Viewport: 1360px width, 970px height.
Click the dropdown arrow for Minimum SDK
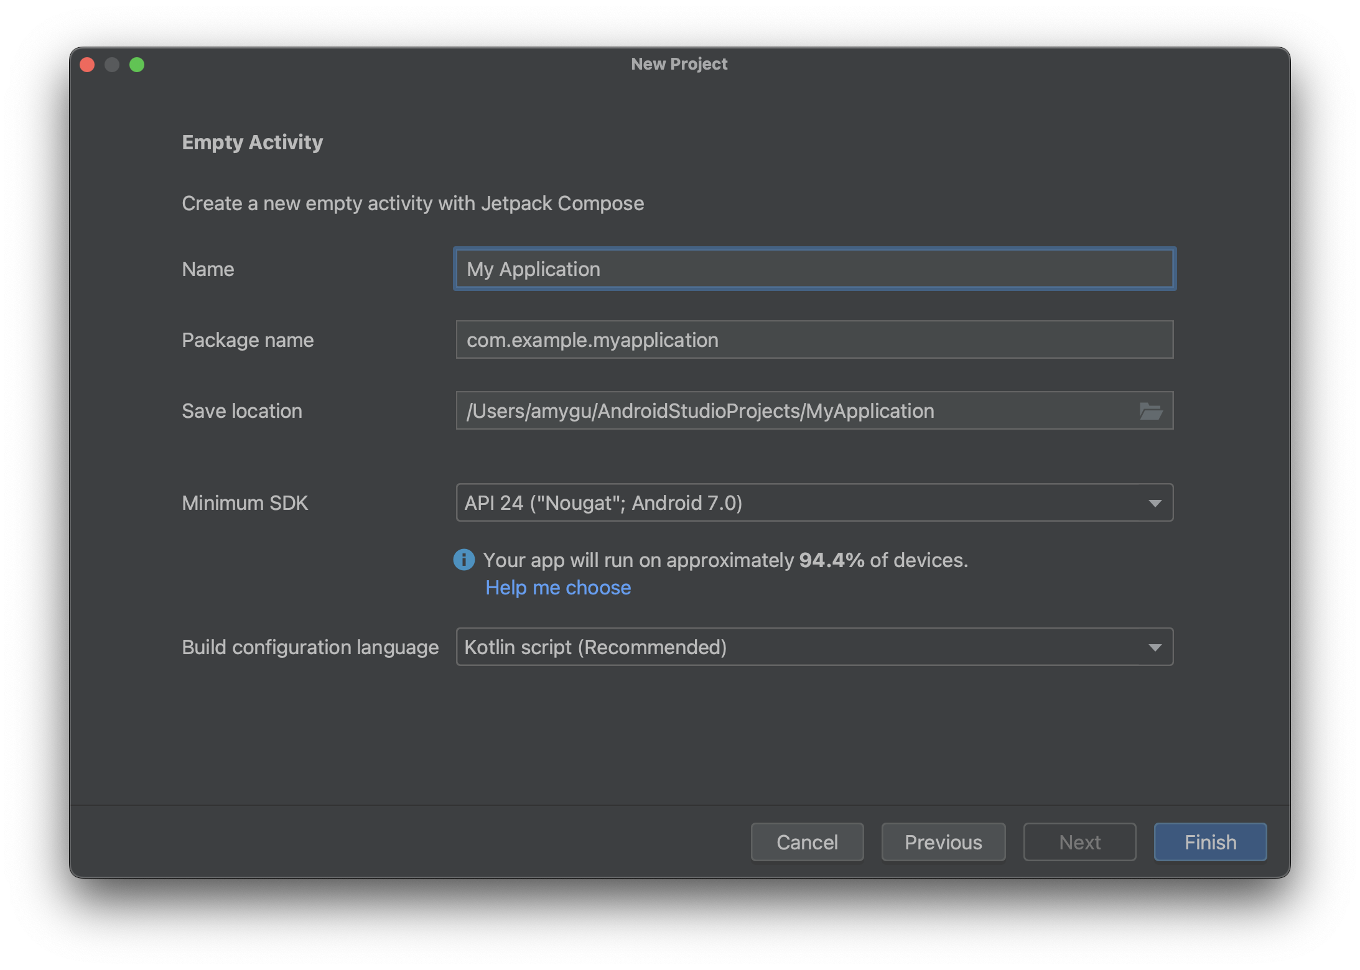(1155, 503)
